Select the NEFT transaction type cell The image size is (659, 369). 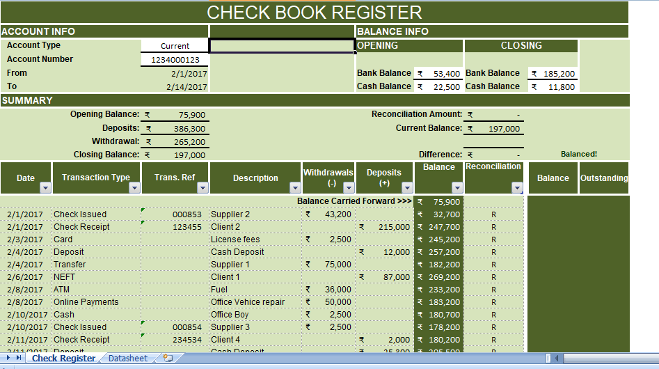[96, 277]
